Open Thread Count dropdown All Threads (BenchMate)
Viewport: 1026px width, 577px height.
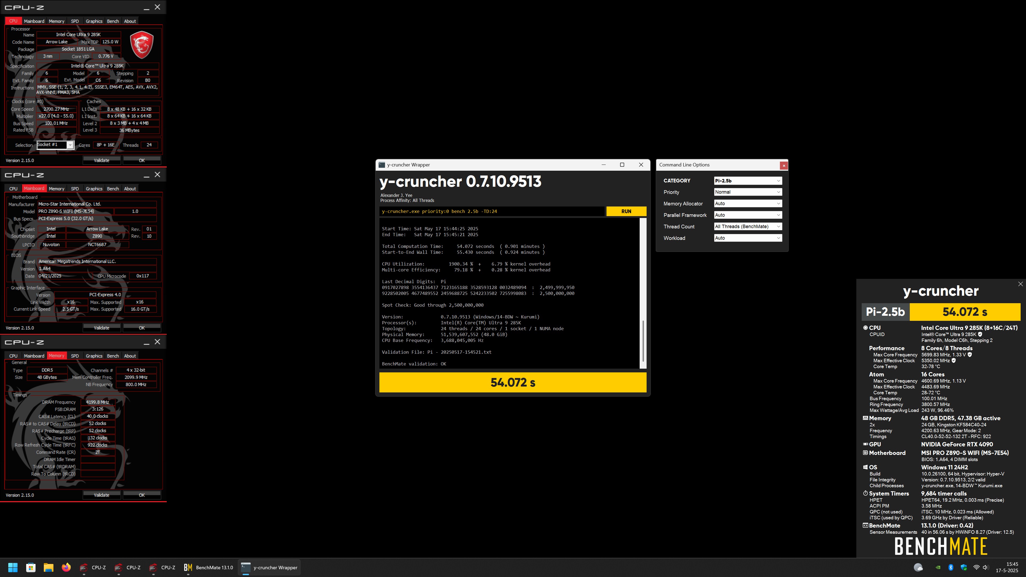(x=748, y=227)
